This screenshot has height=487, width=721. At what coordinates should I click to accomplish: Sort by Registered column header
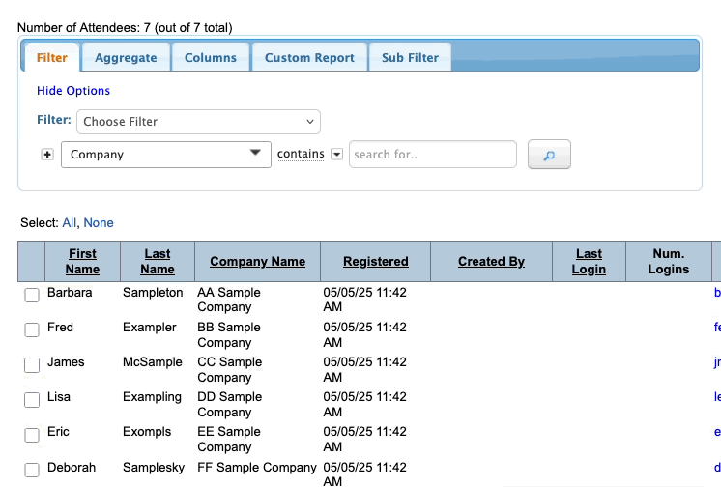click(376, 262)
